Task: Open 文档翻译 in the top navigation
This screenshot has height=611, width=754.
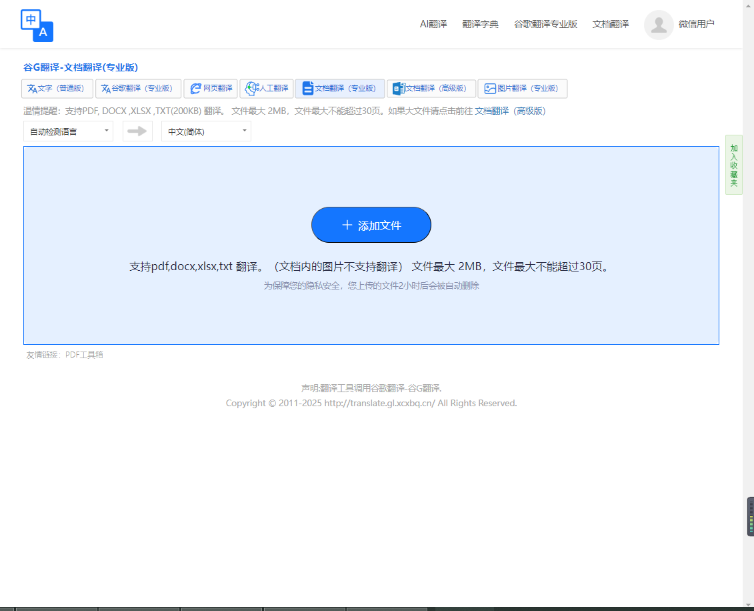Action: pos(611,25)
